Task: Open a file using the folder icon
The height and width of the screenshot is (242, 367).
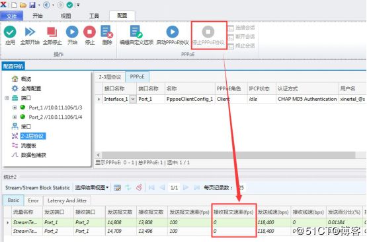Action: (x=23, y=5)
